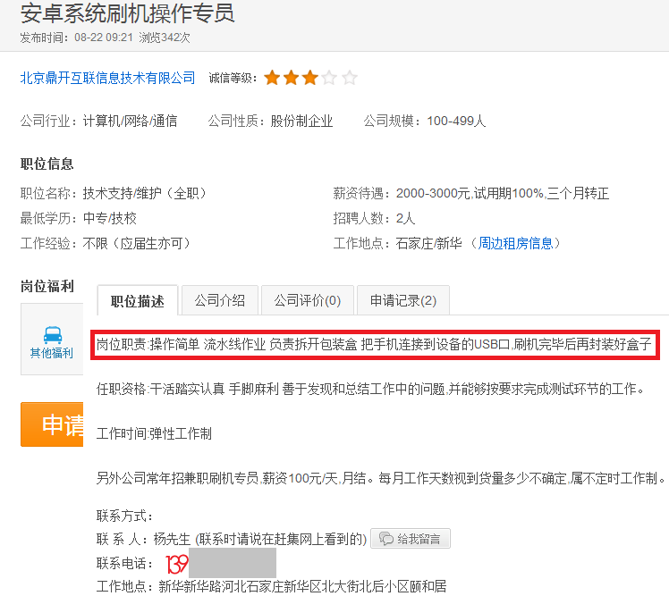Click the 给我留言 message button
Viewport: 669px width, 596px height.
[411, 539]
